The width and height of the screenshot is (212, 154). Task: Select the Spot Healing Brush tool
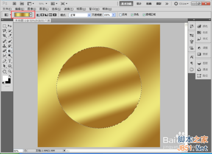tap(4, 41)
